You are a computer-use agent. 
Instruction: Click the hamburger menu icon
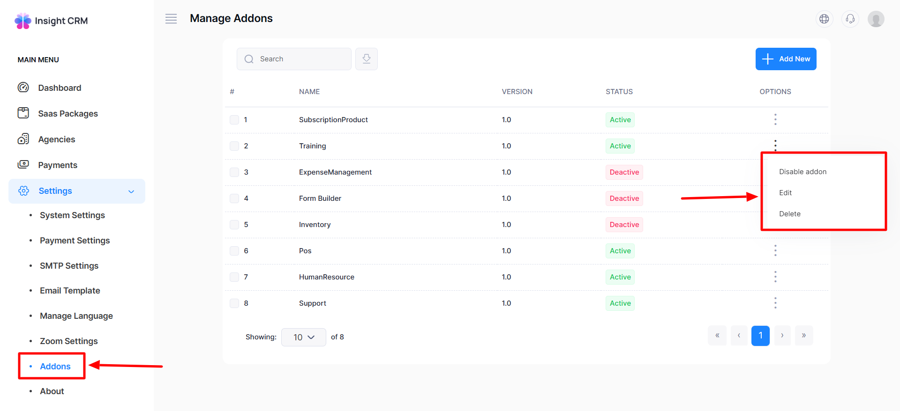(x=171, y=19)
